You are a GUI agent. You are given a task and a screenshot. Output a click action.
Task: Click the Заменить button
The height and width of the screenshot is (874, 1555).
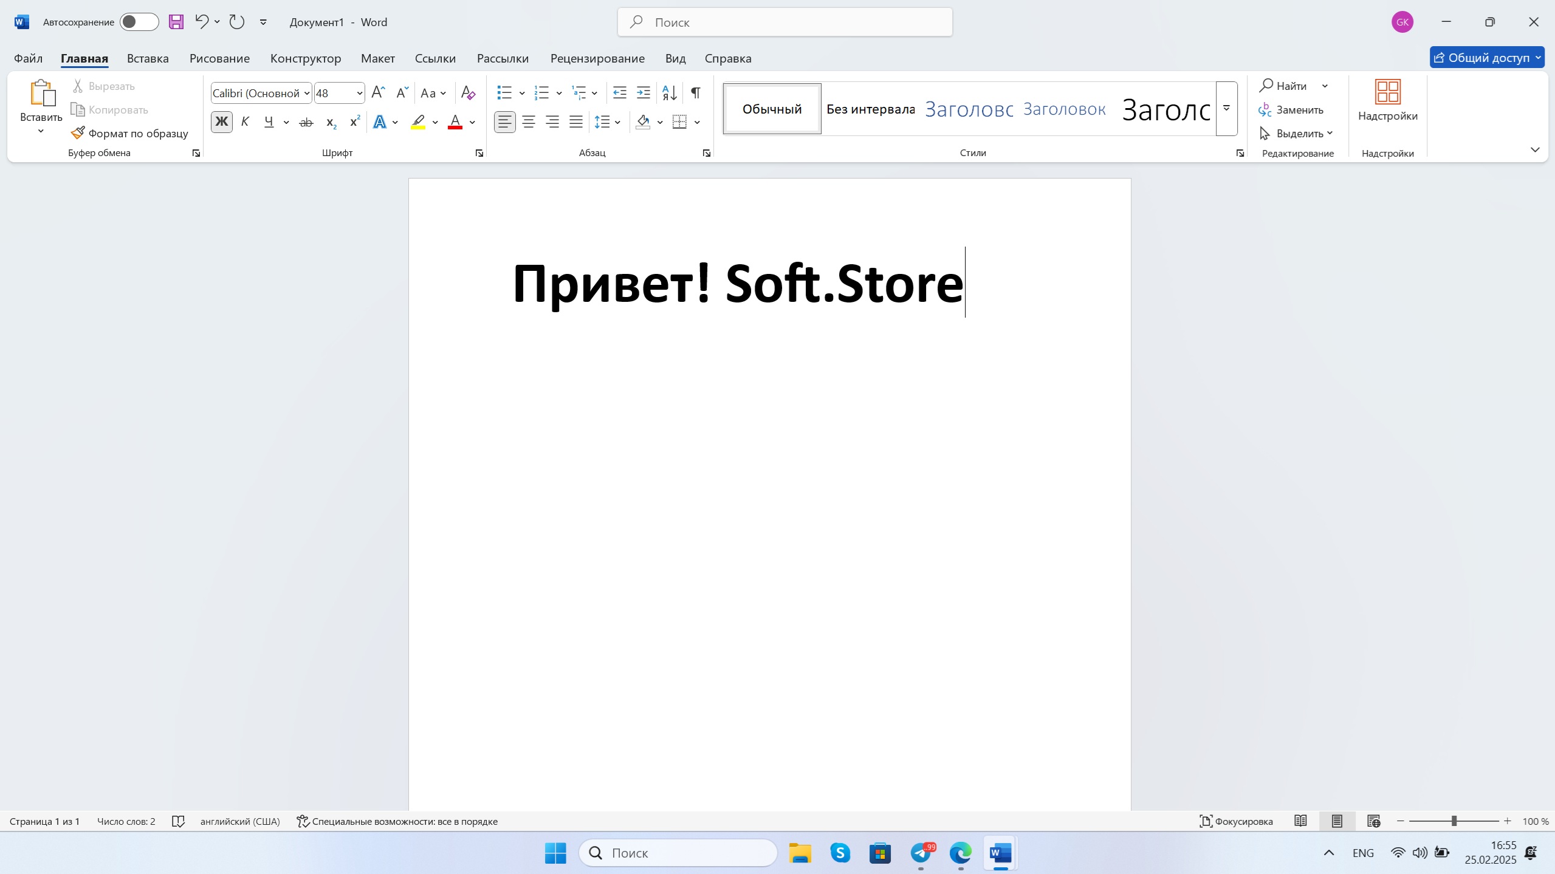(x=1291, y=110)
